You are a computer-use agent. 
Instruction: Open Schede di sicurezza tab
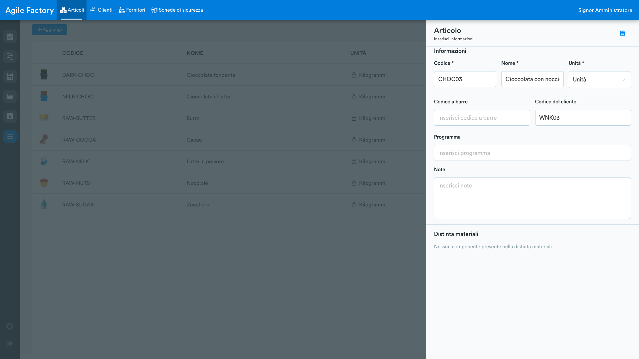click(177, 10)
